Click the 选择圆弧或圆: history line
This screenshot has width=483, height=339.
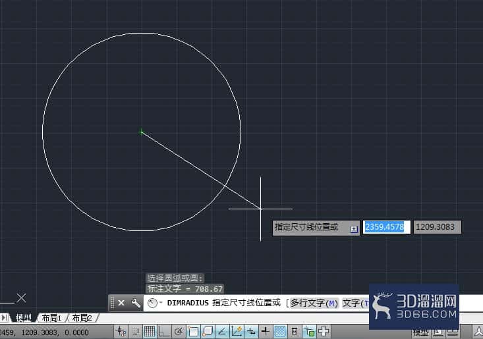tap(175, 278)
